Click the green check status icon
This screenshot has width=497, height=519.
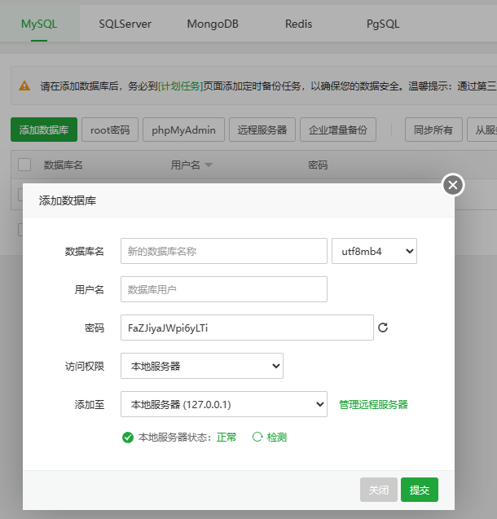(128, 438)
